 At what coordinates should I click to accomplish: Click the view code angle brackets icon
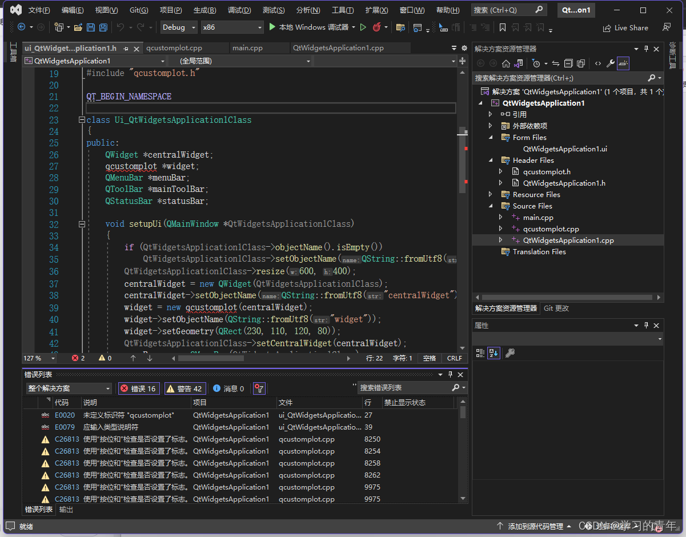[597, 63]
